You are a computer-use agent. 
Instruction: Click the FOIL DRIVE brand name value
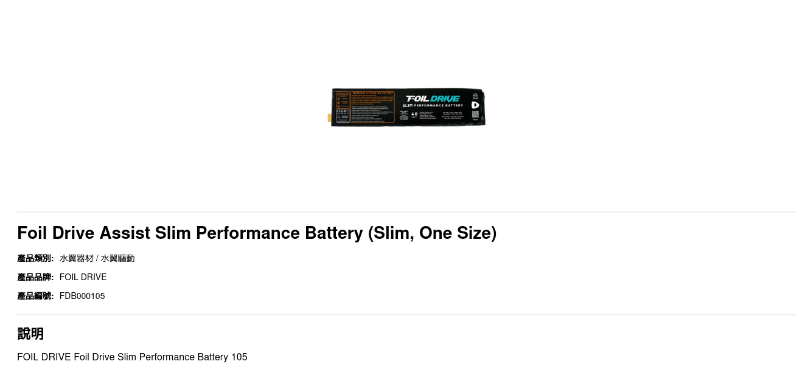(x=83, y=277)
